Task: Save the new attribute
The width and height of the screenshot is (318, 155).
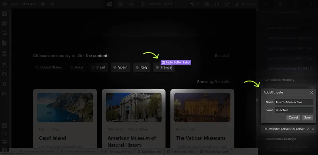Action: 307,118
